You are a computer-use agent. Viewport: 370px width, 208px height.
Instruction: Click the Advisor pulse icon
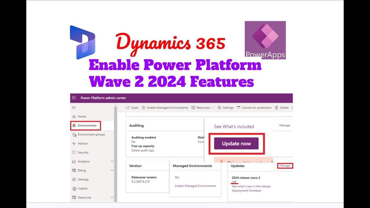[x=74, y=143]
